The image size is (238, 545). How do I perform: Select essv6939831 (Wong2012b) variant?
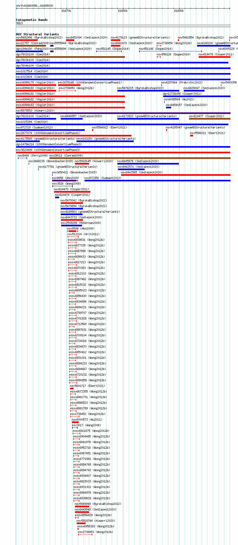point(86,240)
